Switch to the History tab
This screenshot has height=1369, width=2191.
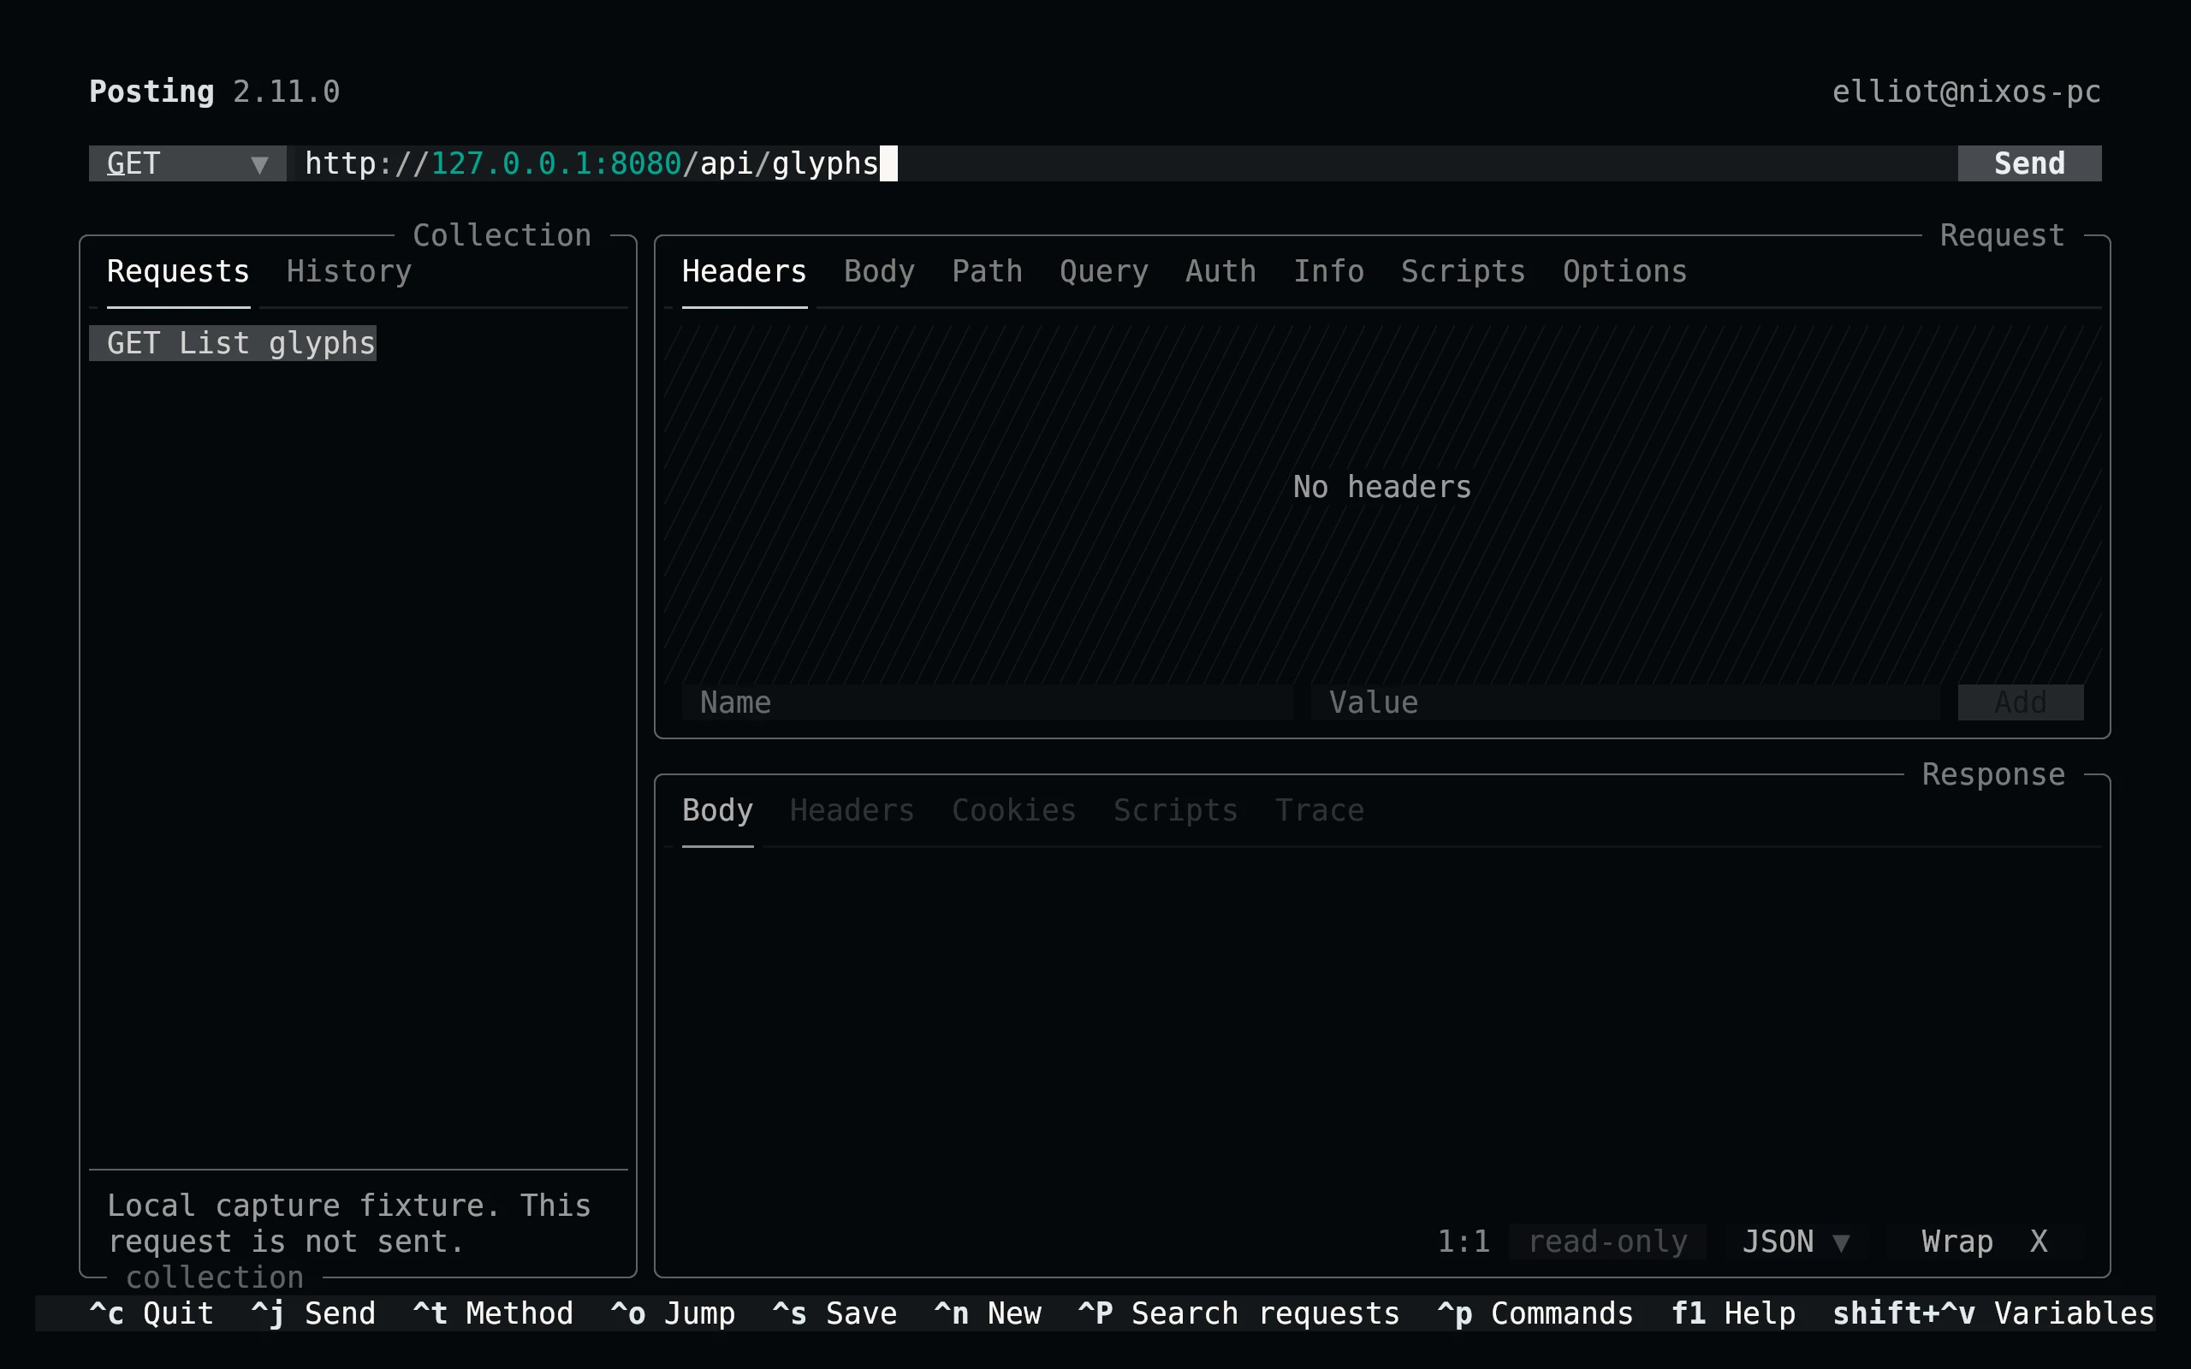349,271
